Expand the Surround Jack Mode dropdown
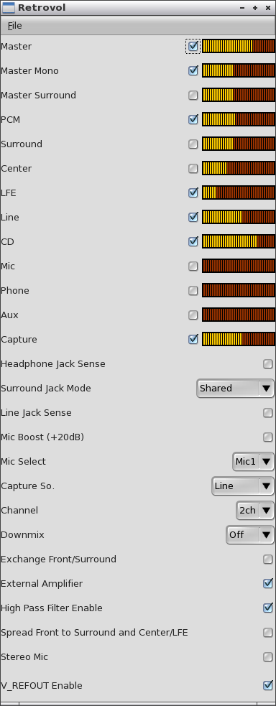The image size is (276, 706). (235, 388)
